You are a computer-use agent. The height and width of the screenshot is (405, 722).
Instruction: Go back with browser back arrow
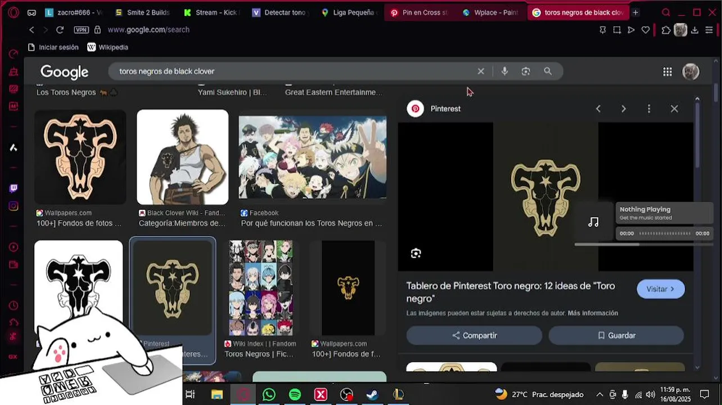(x=31, y=30)
